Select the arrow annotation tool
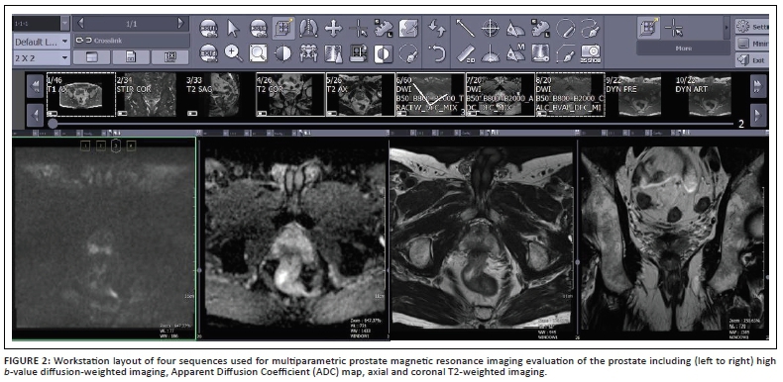 tap(466, 28)
